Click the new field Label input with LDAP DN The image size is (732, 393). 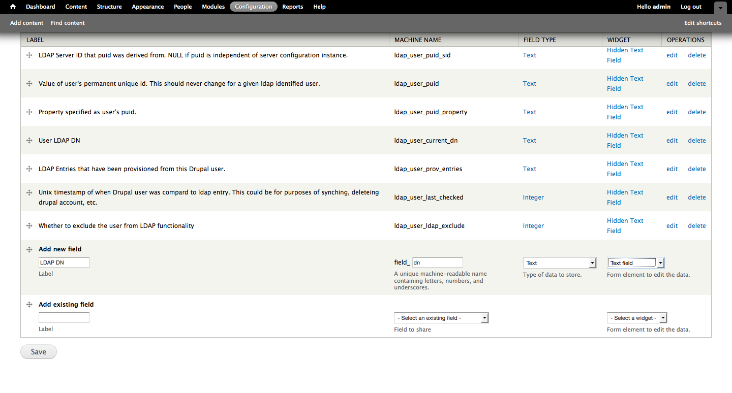(x=64, y=263)
